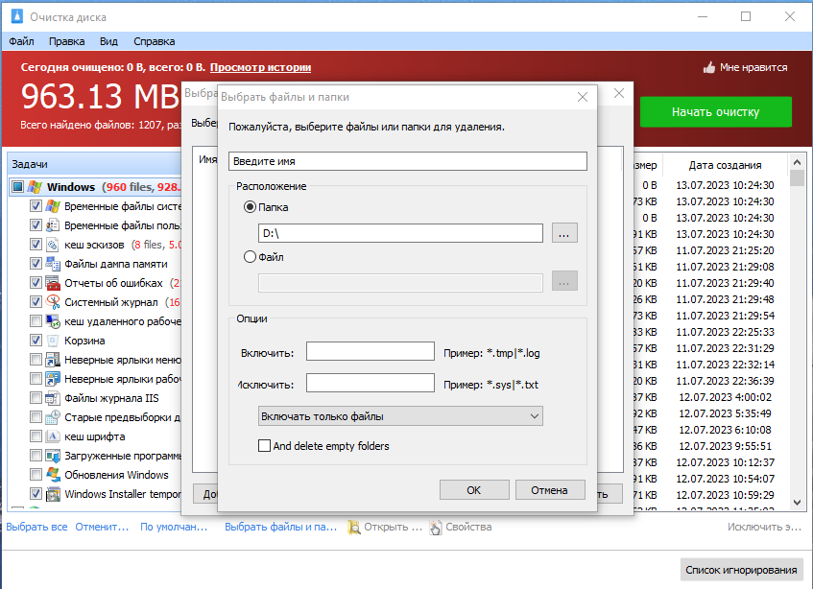
Task: Click the Открыть folder icon in bottom bar
Action: (x=354, y=528)
